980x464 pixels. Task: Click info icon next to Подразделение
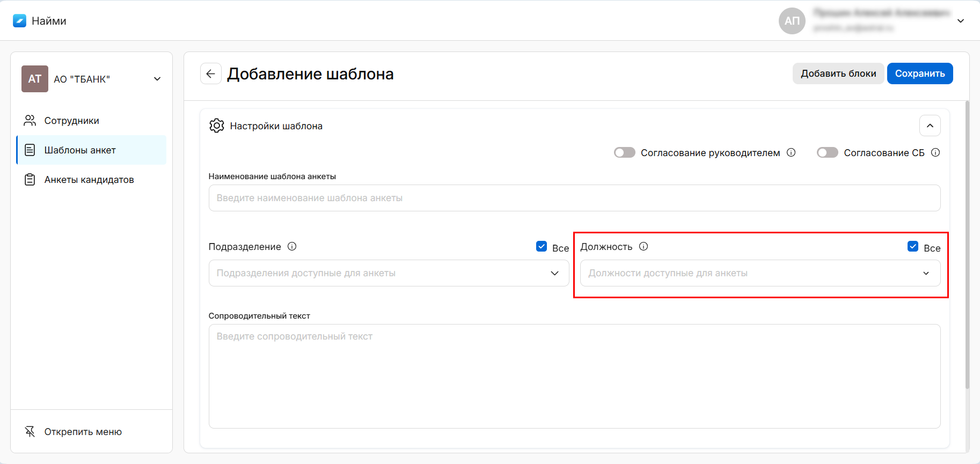tap(292, 246)
